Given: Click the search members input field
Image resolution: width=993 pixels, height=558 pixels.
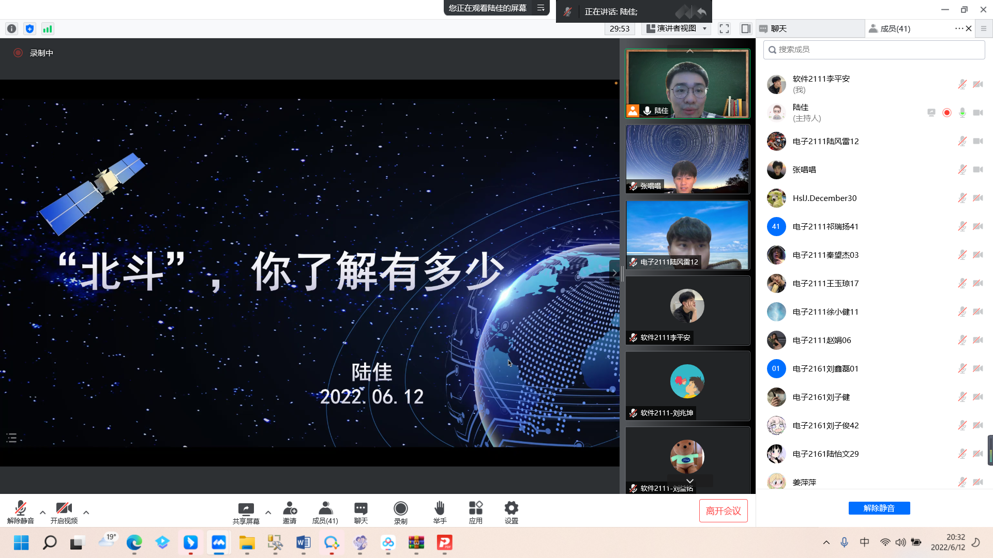Looking at the screenshot, I should [874, 50].
